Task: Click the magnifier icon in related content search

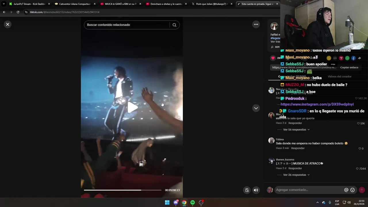Action: point(174,25)
